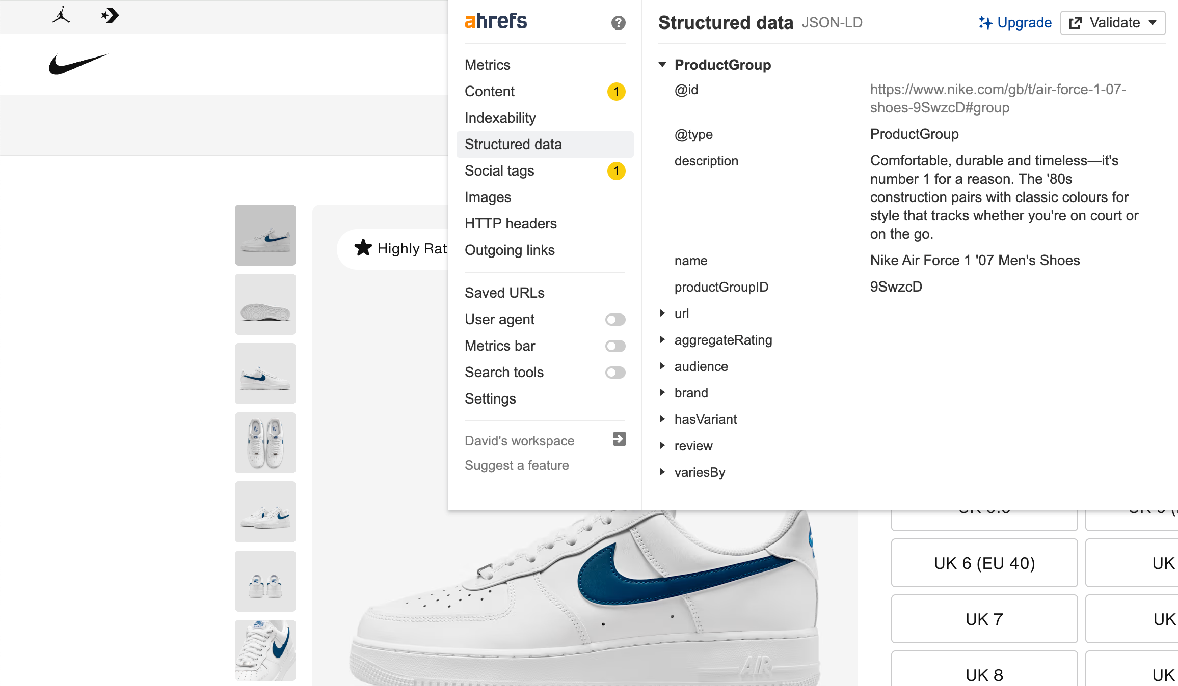Click the David's workspace arrow icon
This screenshot has width=1178, height=686.
(x=619, y=439)
